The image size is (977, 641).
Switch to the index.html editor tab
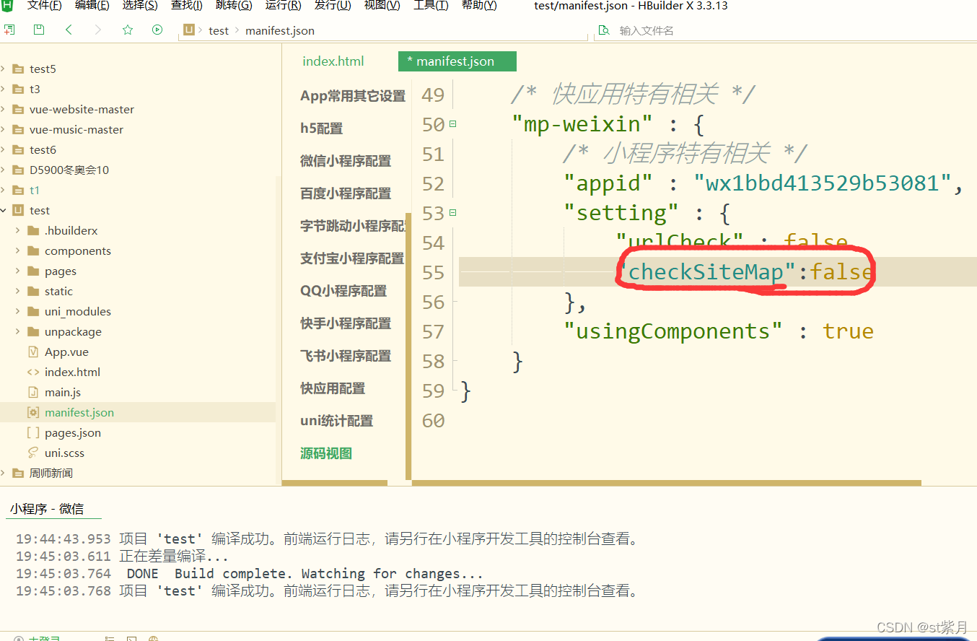tap(333, 61)
